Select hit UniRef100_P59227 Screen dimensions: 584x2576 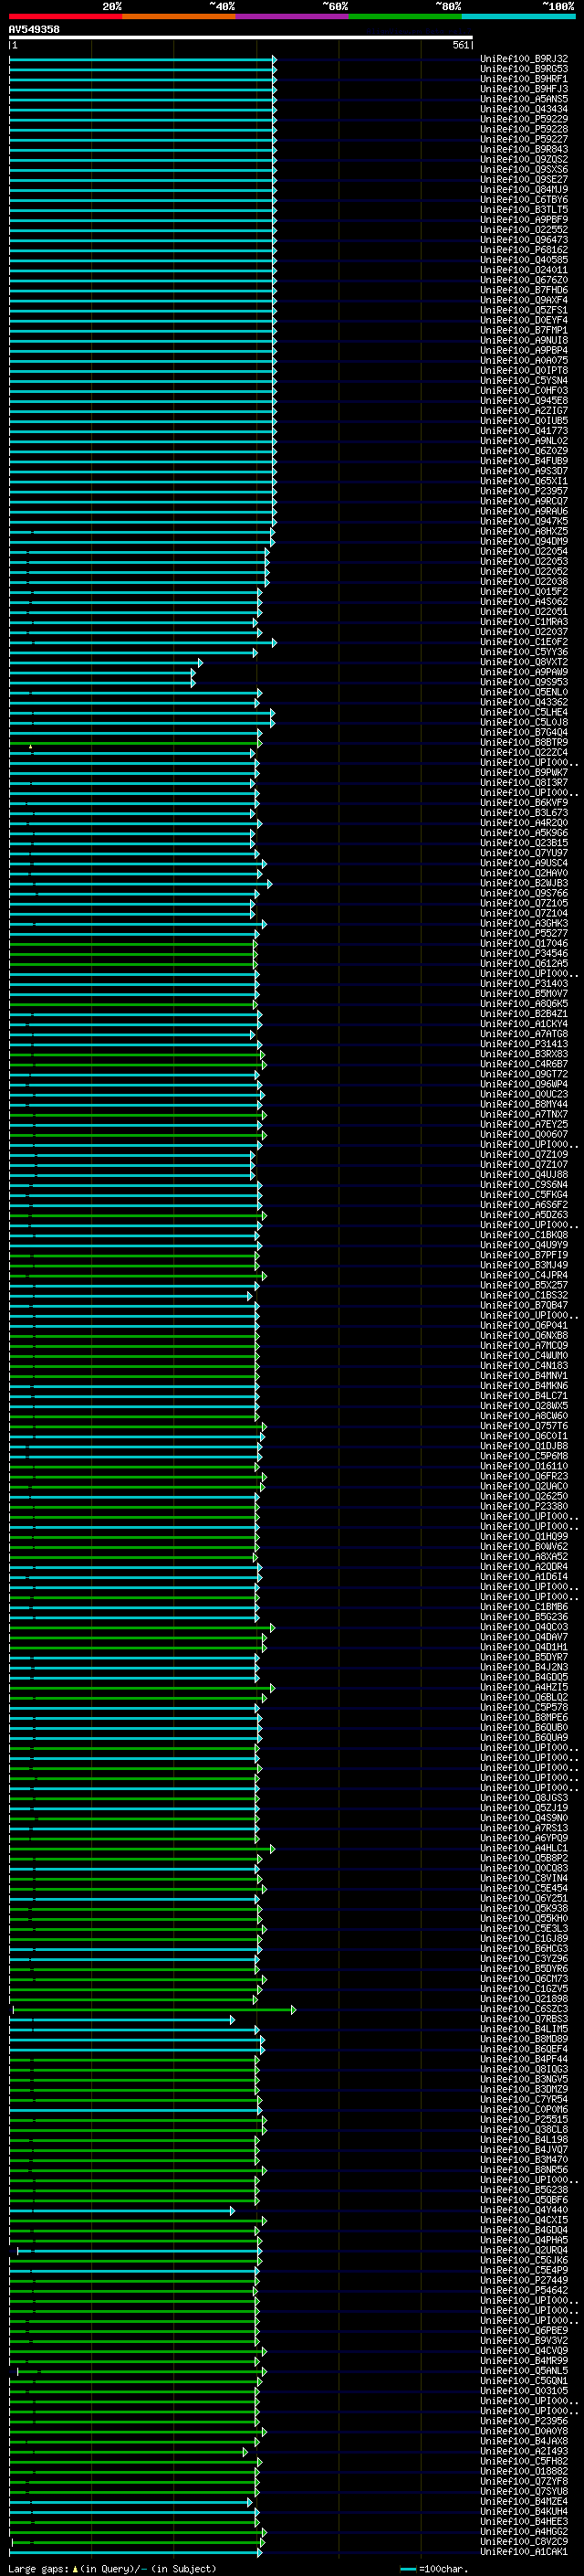[x=524, y=139]
